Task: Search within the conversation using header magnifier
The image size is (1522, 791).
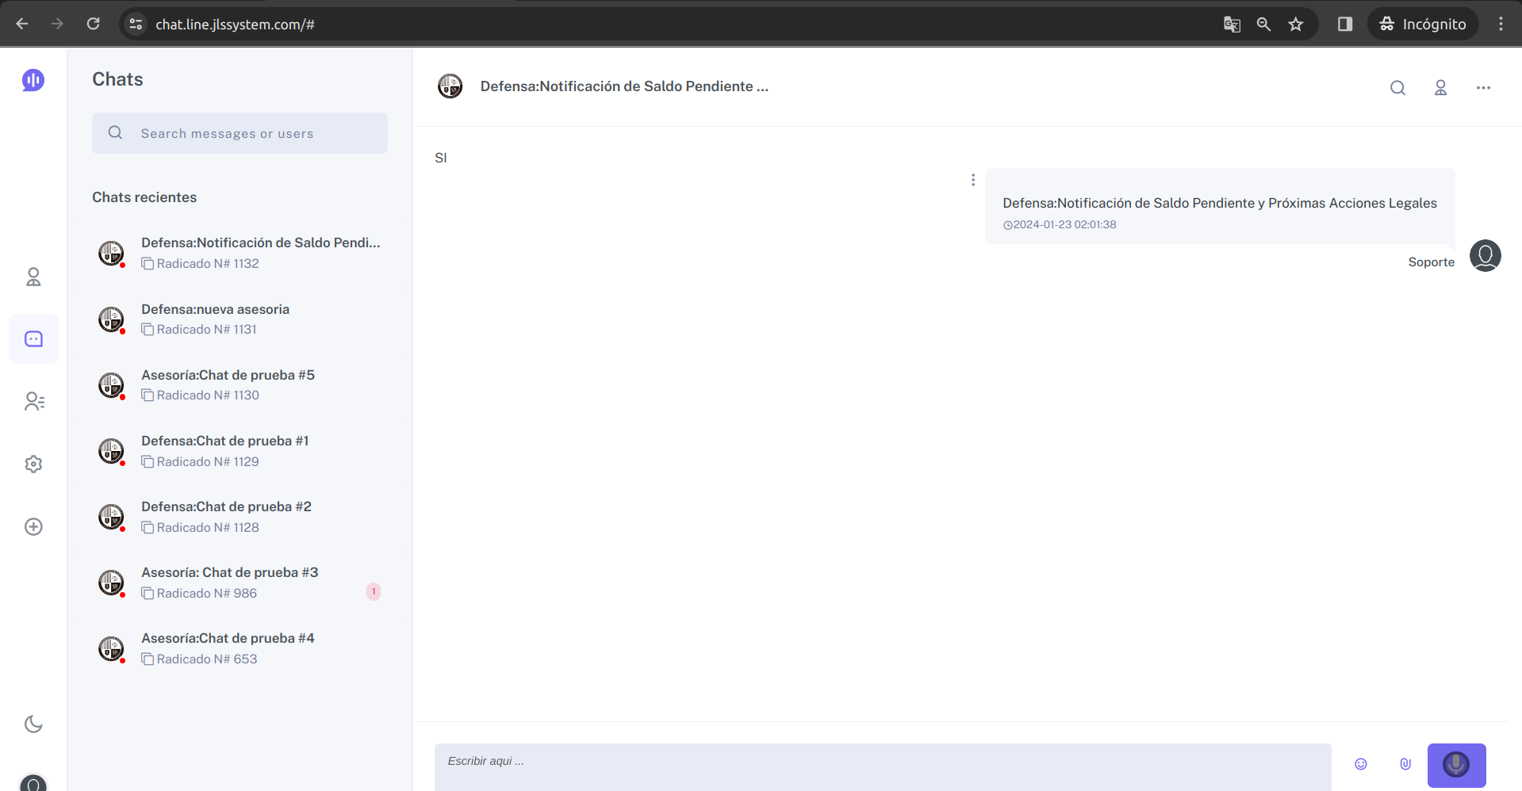Action: (x=1397, y=88)
